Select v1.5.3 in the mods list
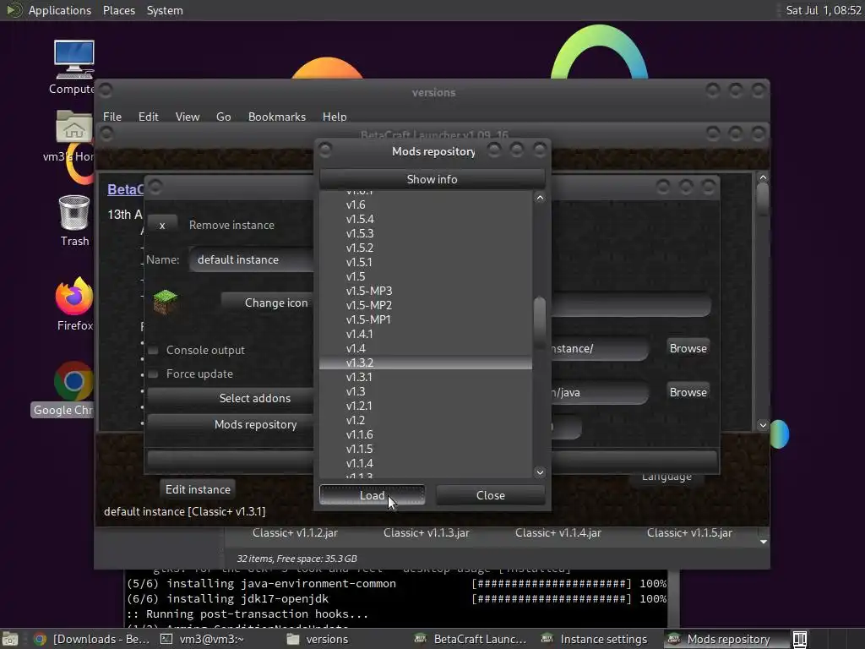Image resolution: width=865 pixels, height=649 pixels. tap(426, 233)
